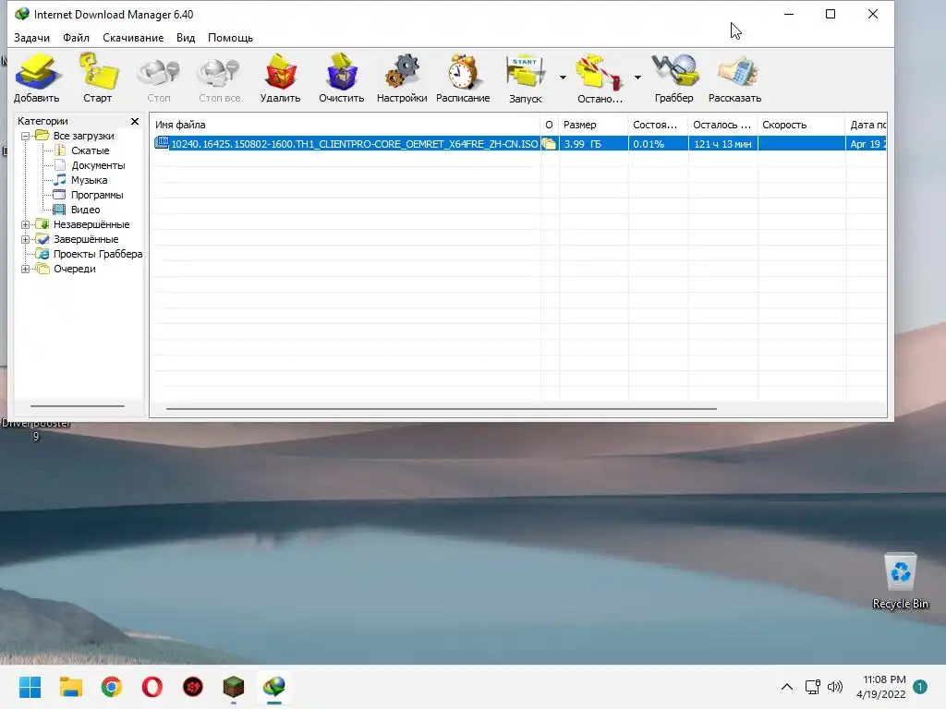Screen dimensions: 946x709
Task: Select the Видео category
Action: pyautogui.click(x=85, y=210)
